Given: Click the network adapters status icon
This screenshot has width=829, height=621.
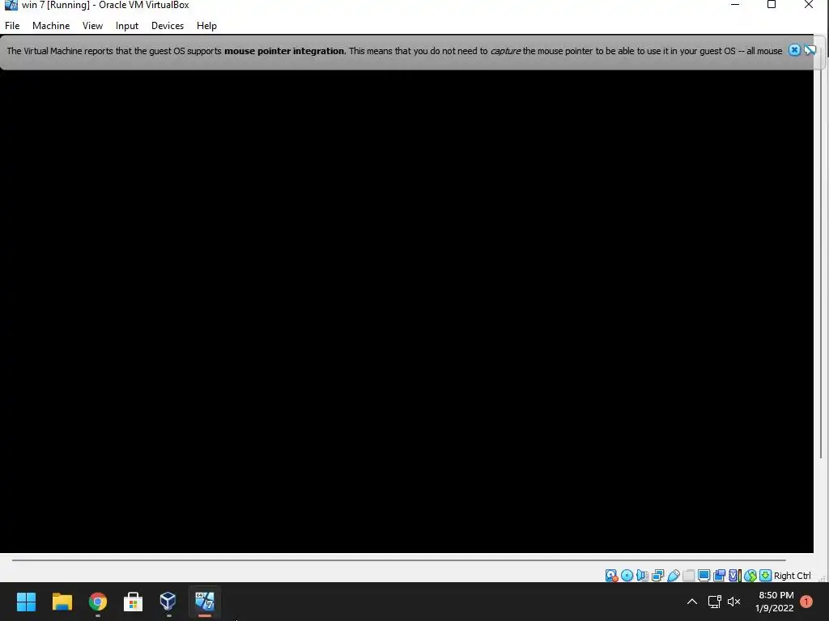Looking at the screenshot, I should tap(657, 576).
